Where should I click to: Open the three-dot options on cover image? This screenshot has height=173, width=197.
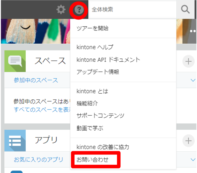[193, 31]
